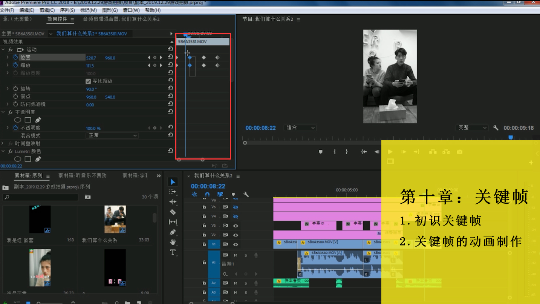Uncheck 等比缩放 uniform scale checkbox
Screen dimensions: 540x304
point(88,81)
